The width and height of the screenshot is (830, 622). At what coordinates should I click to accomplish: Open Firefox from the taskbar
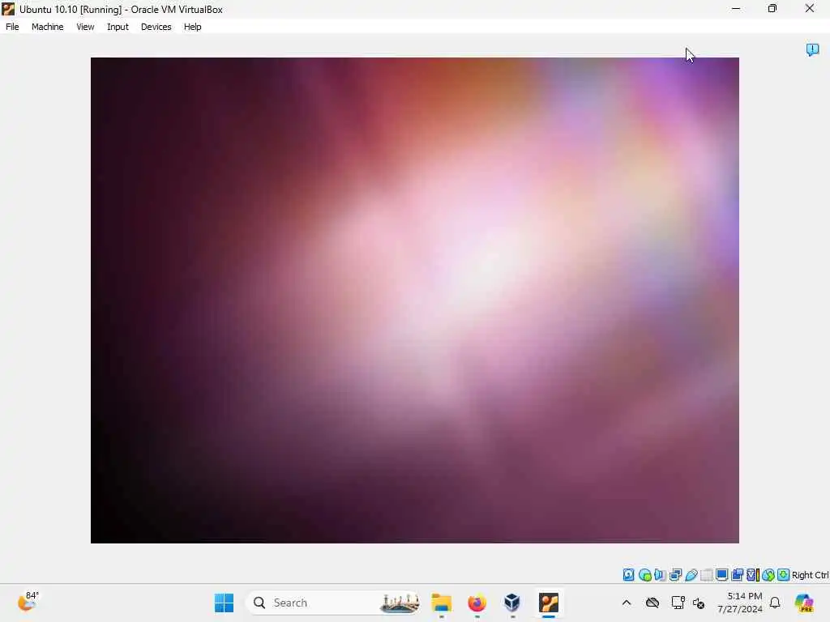point(477,603)
